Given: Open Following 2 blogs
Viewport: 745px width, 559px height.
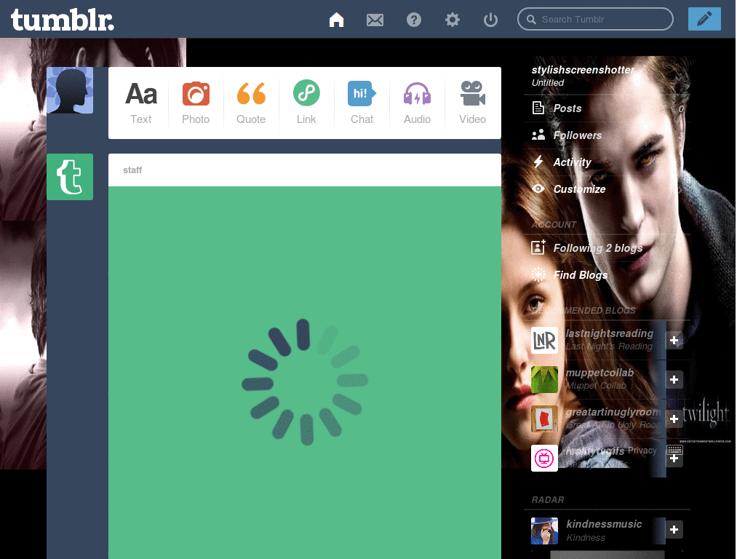Looking at the screenshot, I should tap(607, 248).
